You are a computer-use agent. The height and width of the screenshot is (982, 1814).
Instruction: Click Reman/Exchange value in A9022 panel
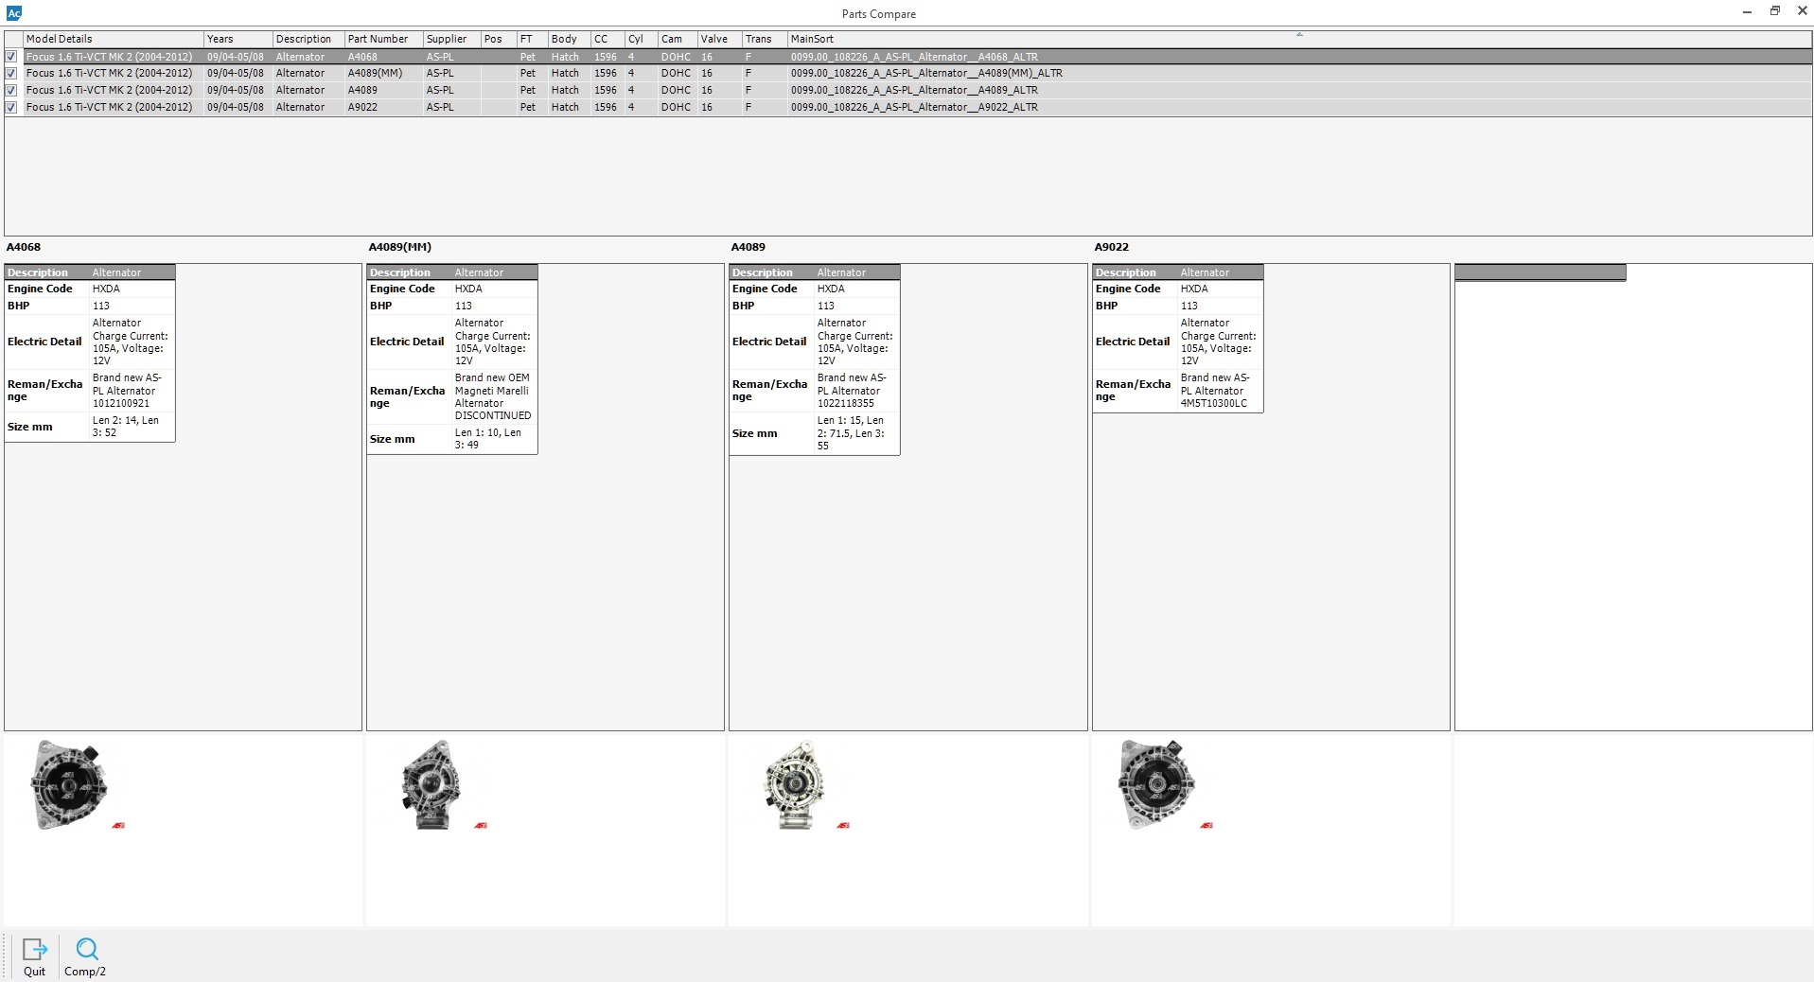[1215, 391]
